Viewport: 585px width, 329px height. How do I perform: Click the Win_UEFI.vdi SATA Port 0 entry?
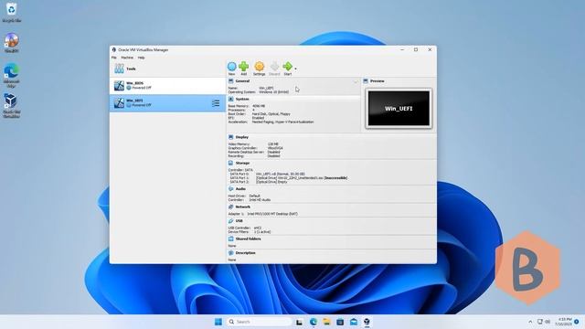point(281,174)
